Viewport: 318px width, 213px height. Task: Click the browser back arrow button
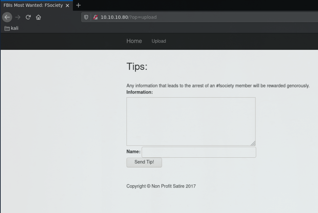coord(7,17)
